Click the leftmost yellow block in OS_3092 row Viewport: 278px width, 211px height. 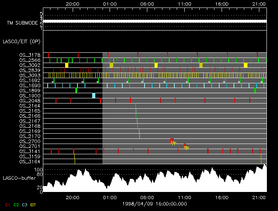67,65
